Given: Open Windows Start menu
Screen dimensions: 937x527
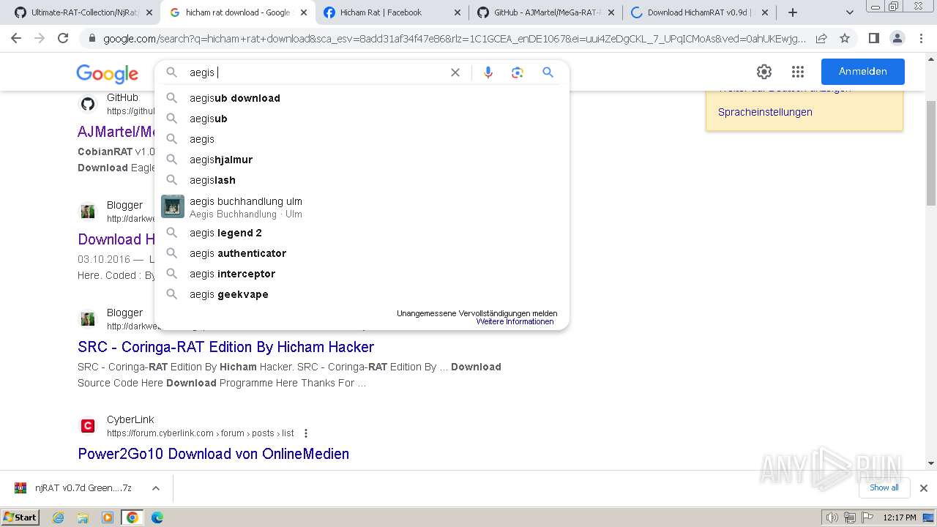Looking at the screenshot, I should pyautogui.click(x=20, y=517).
